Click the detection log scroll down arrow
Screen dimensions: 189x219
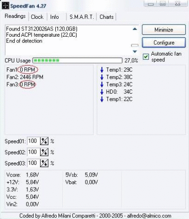(x=135, y=51)
